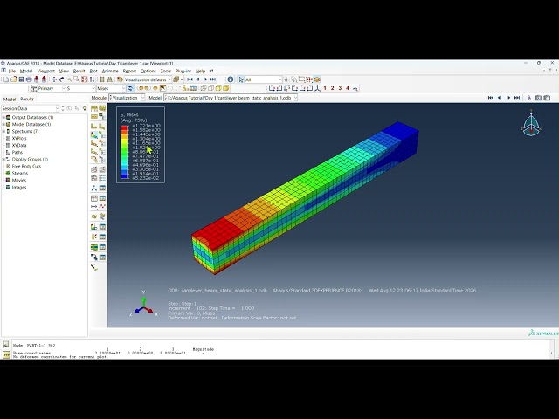Select the Magnify view tool
Image resolution: width=559 pixels, height=419 pixels.
[69, 79]
